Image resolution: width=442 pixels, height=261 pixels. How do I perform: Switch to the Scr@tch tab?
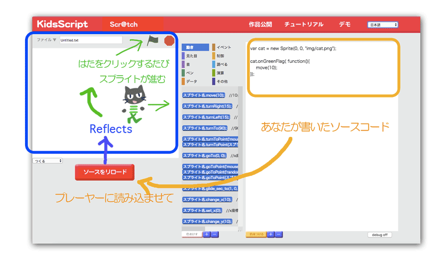click(124, 25)
